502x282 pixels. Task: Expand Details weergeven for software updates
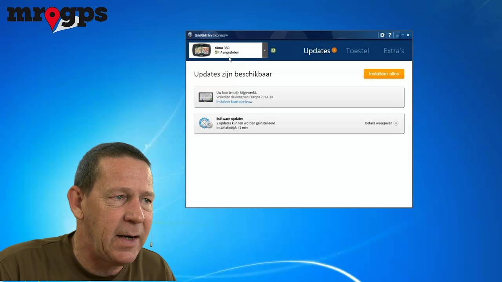[381, 123]
